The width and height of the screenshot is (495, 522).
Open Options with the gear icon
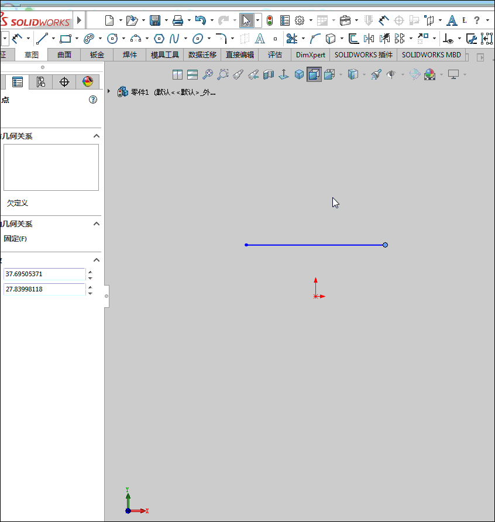click(300, 20)
